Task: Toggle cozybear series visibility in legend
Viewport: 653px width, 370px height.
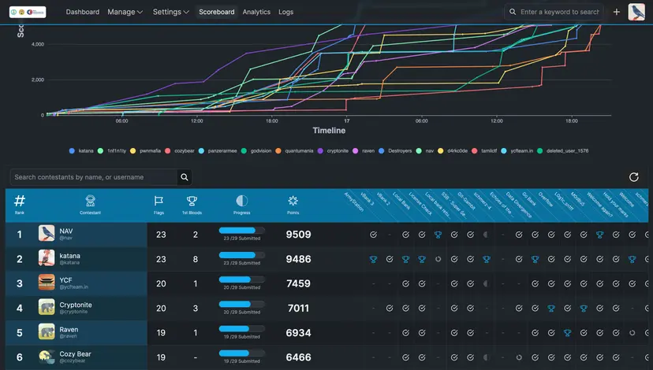Action: 180,151
